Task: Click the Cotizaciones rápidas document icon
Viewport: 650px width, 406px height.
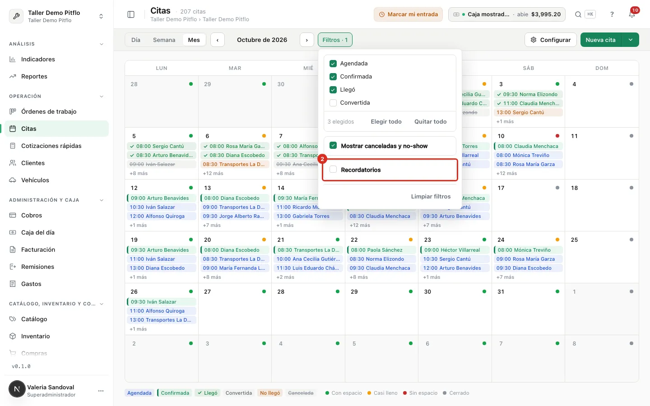Action: tap(13, 146)
